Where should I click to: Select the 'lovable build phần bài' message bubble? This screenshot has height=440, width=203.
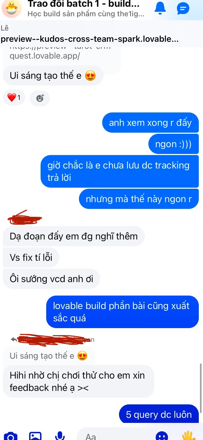coord(122,312)
